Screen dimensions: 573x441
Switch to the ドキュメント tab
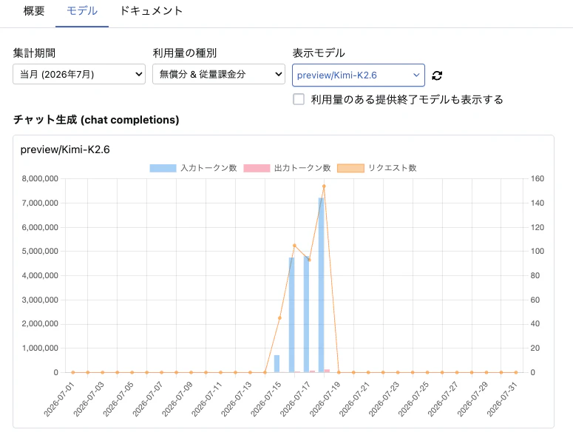[152, 11]
